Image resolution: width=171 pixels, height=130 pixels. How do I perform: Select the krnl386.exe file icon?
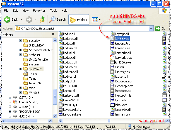click(113, 62)
